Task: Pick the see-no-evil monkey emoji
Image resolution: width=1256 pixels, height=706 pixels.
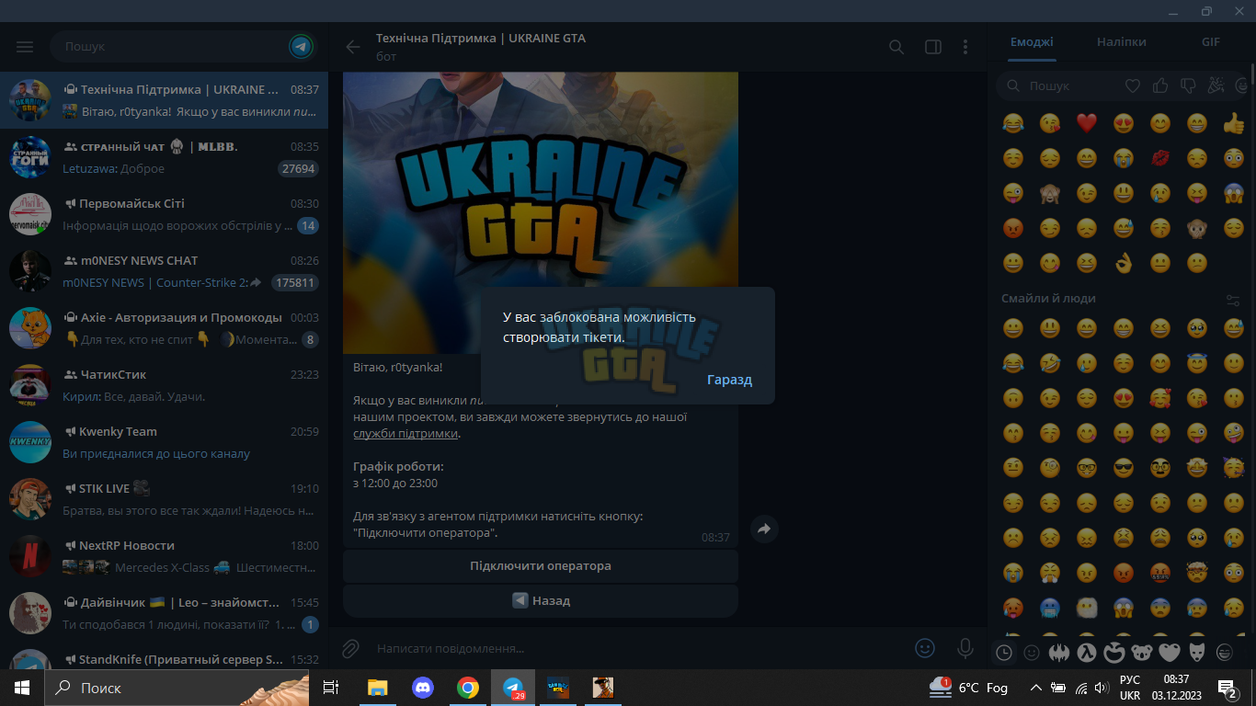Action: [1050, 193]
